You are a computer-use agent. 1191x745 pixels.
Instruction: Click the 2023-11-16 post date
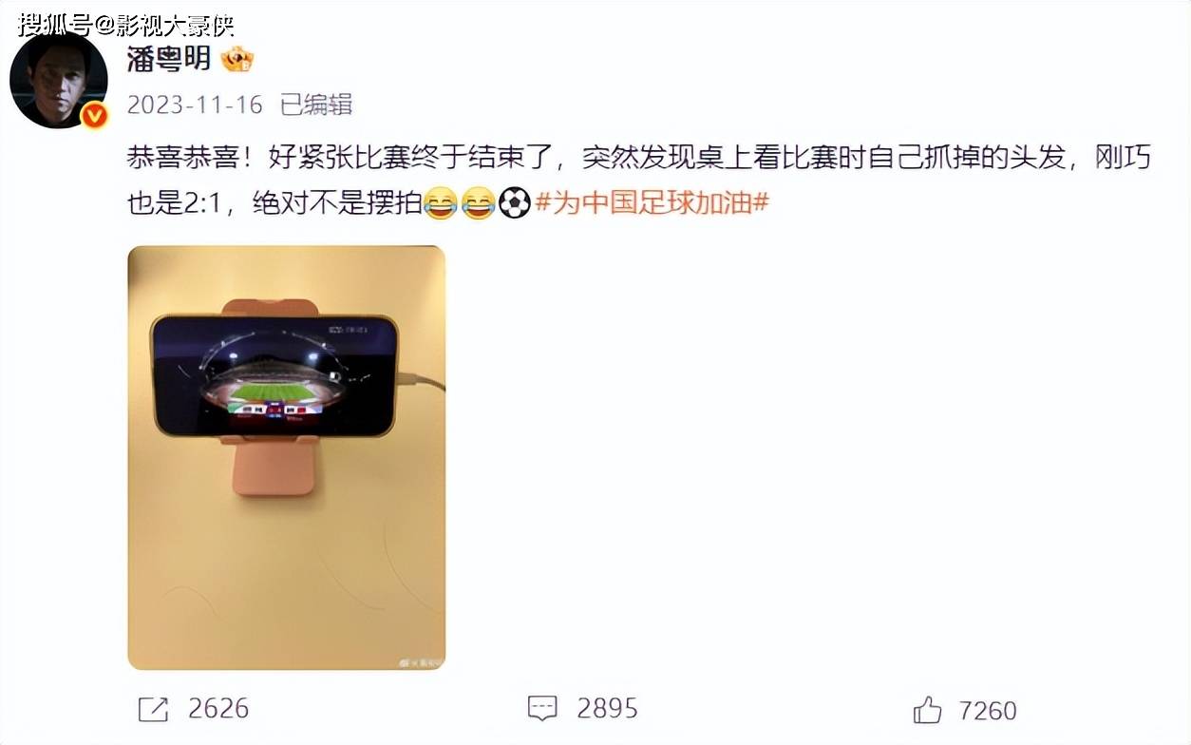pyautogui.click(x=195, y=105)
